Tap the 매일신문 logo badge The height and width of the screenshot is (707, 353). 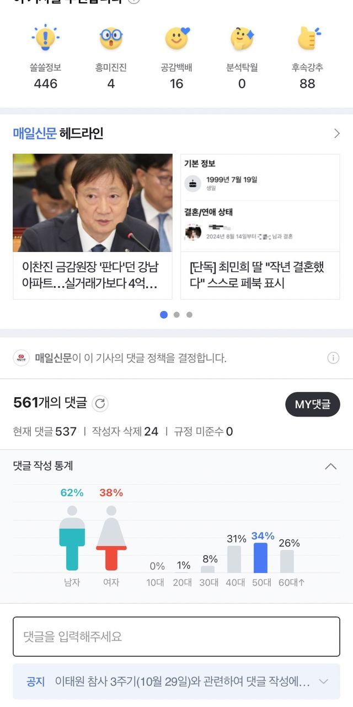click(22, 358)
